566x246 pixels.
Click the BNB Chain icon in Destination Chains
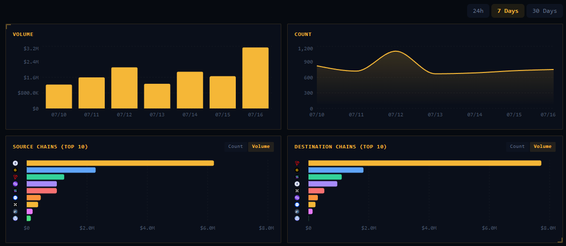click(x=297, y=170)
